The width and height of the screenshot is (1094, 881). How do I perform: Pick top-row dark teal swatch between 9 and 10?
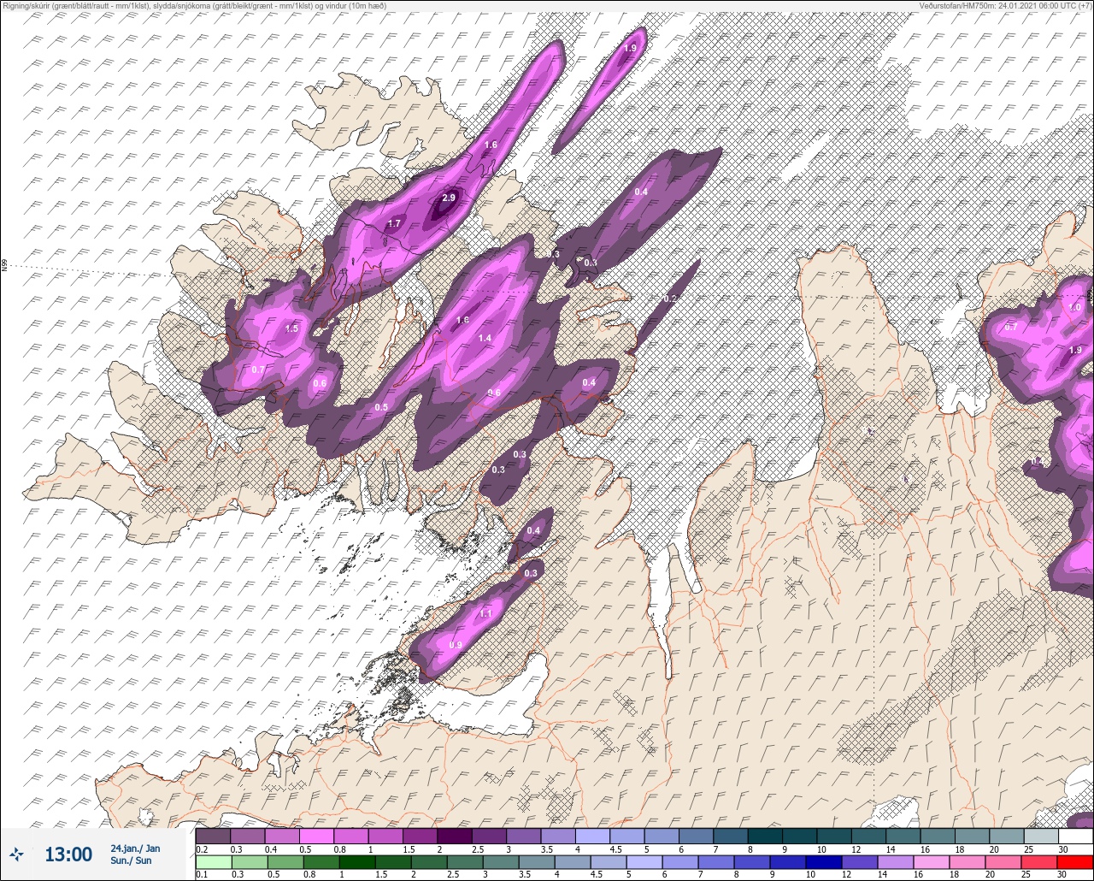tap(799, 836)
